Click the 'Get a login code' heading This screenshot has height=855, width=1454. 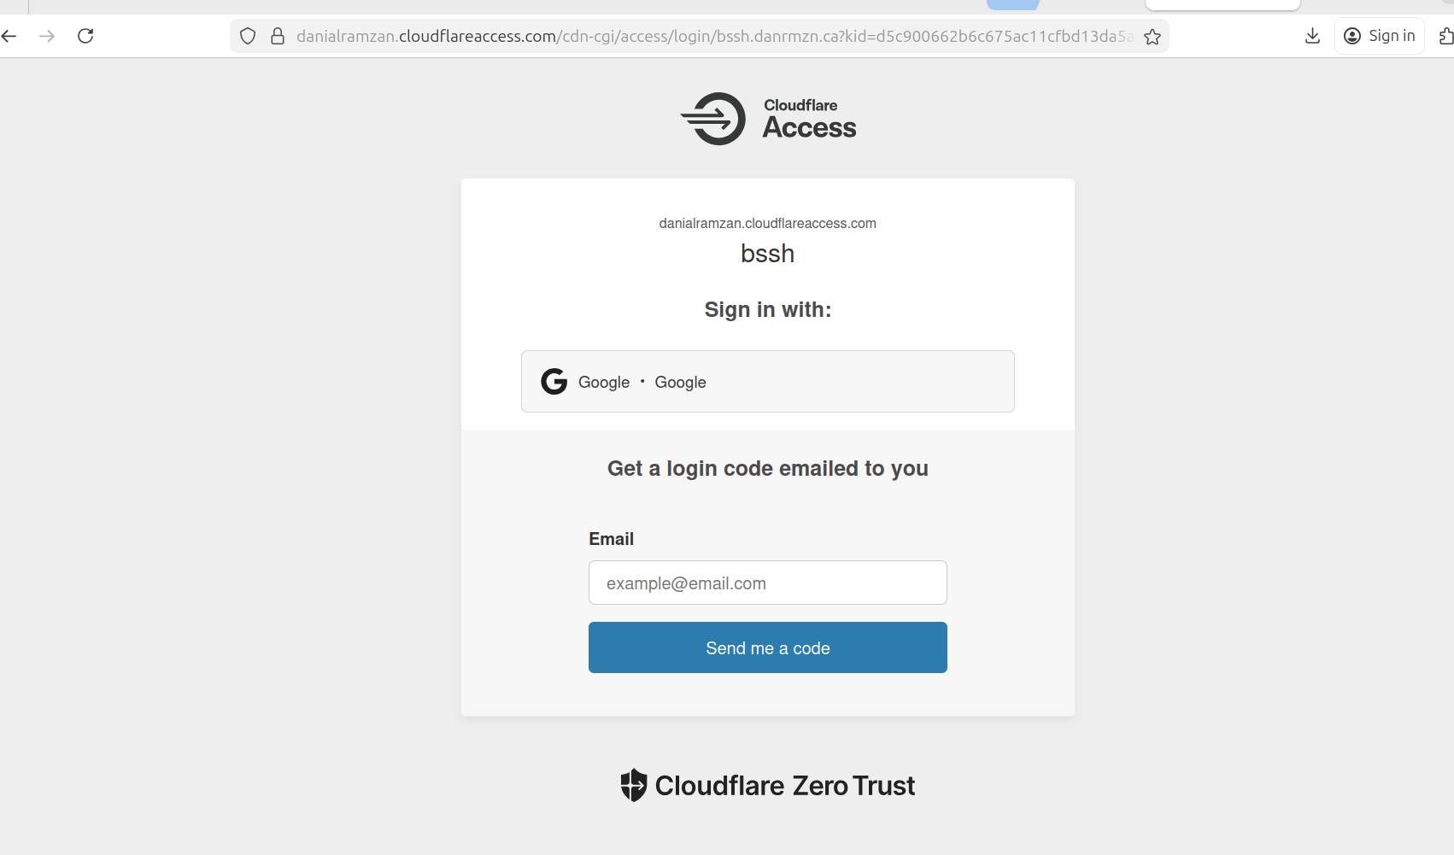coord(767,469)
